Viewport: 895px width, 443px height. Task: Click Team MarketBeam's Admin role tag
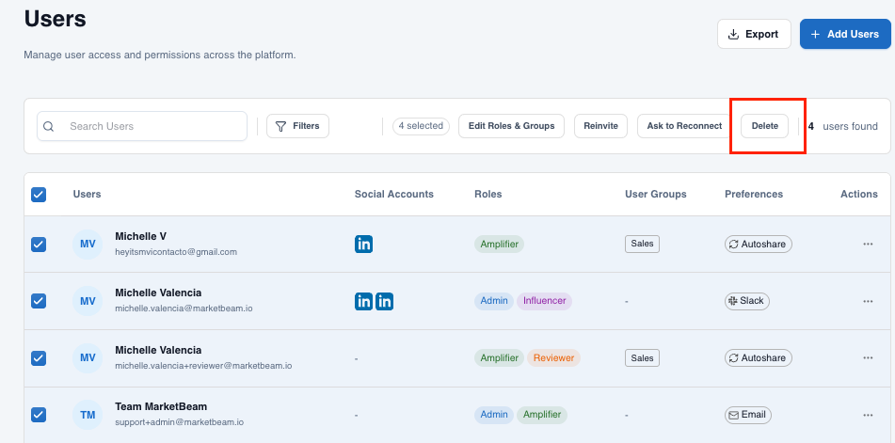click(494, 415)
